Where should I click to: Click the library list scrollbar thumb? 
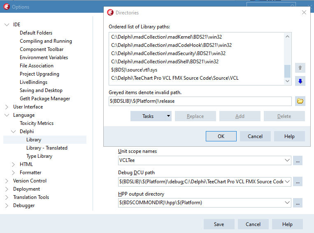tap(287, 71)
